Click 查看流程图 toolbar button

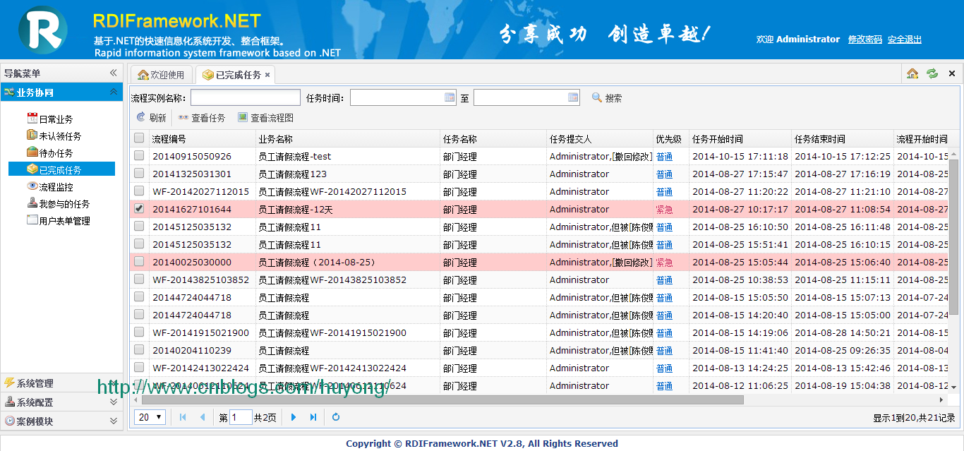point(265,118)
